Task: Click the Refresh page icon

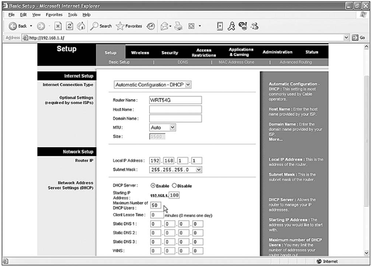Action: pyautogui.click(x=69, y=26)
